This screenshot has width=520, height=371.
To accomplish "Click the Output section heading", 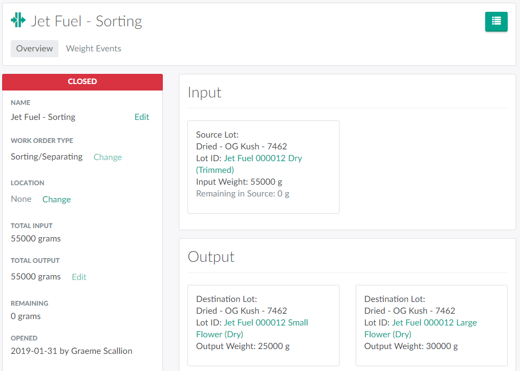I will 211,257.
